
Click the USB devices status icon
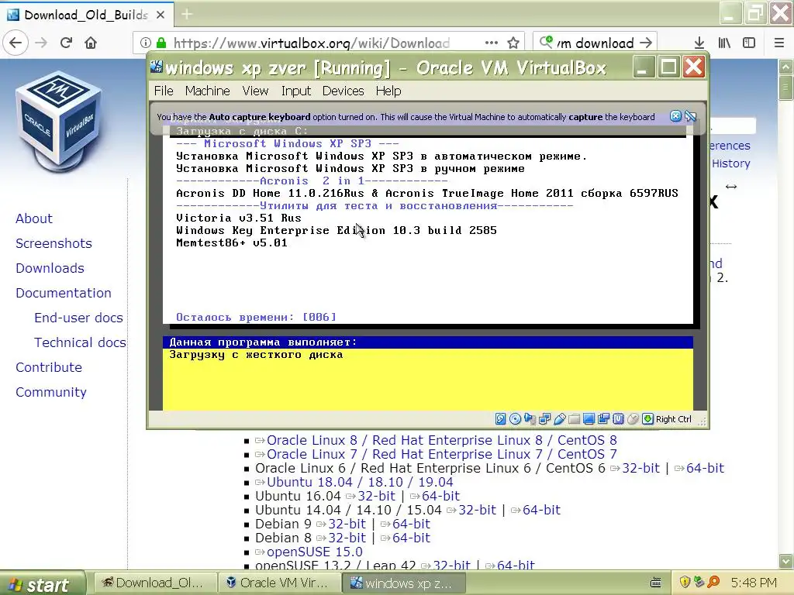click(x=559, y=419)
